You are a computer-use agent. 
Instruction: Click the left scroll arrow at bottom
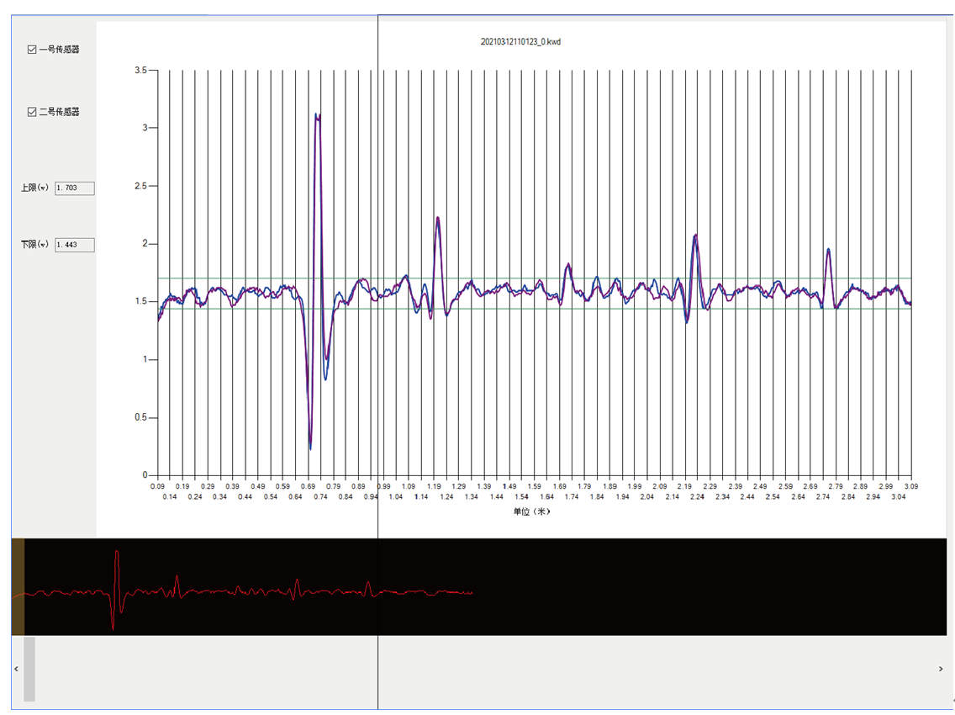[16, 669]
